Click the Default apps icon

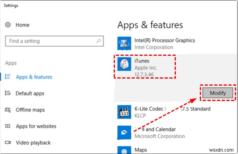click(8, 93)
